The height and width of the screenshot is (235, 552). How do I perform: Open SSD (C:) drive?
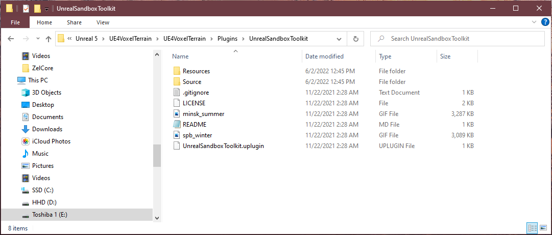42,190
